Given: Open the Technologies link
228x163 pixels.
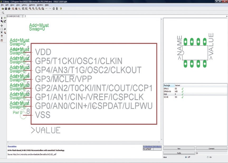Looking at the screenshot, I should coord(148,147).
